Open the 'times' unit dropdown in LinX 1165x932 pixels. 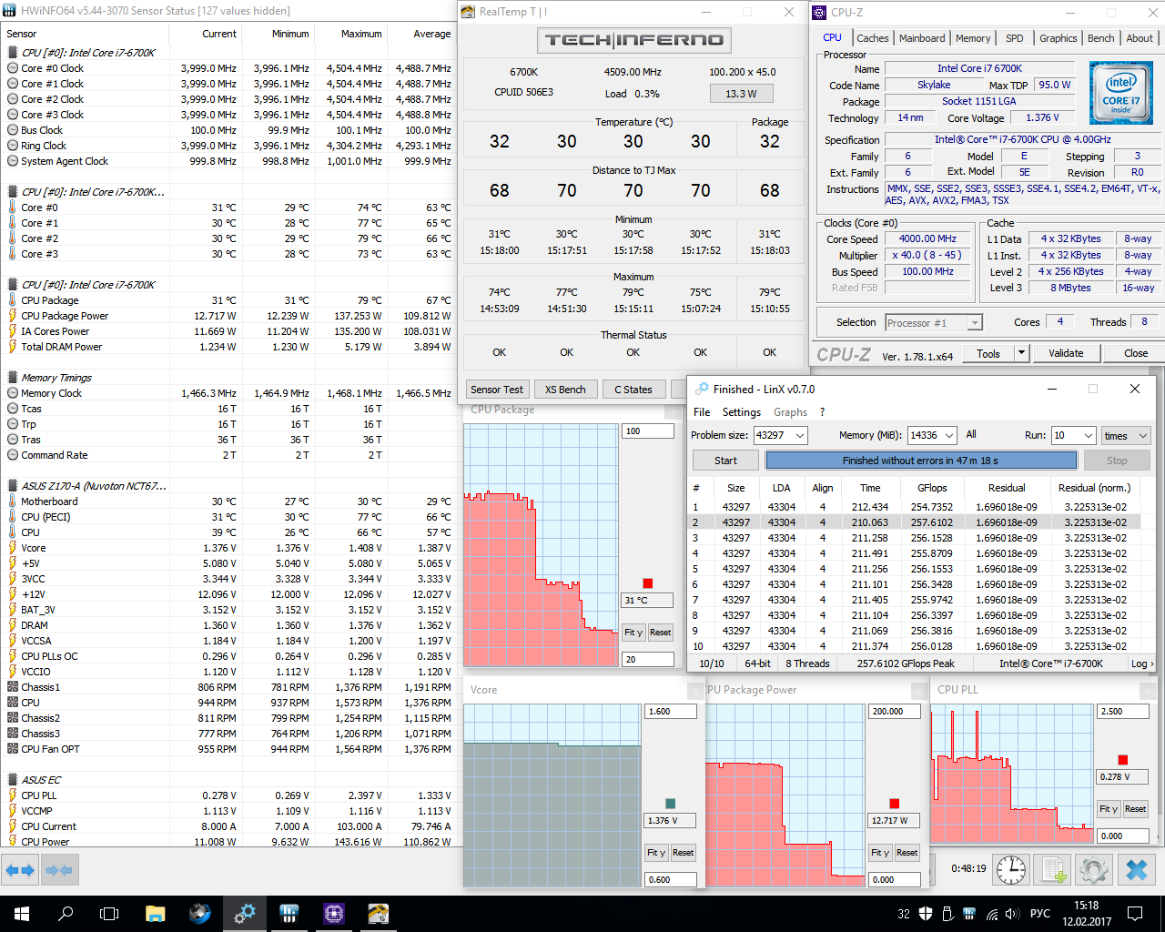pyautogui.click(x=1127, y=435)
